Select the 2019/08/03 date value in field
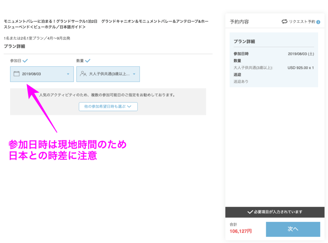Screen dimensions: 328x243 pyautogui.click(x=31, y=74)
